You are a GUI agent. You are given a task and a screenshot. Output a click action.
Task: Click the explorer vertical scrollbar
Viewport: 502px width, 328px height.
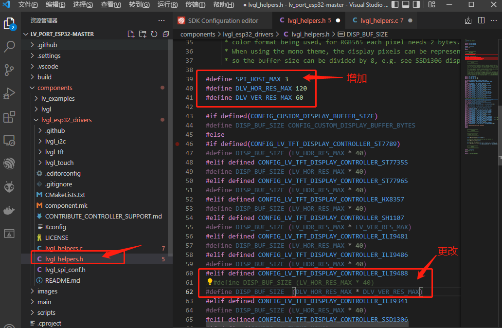click(171, 147)
